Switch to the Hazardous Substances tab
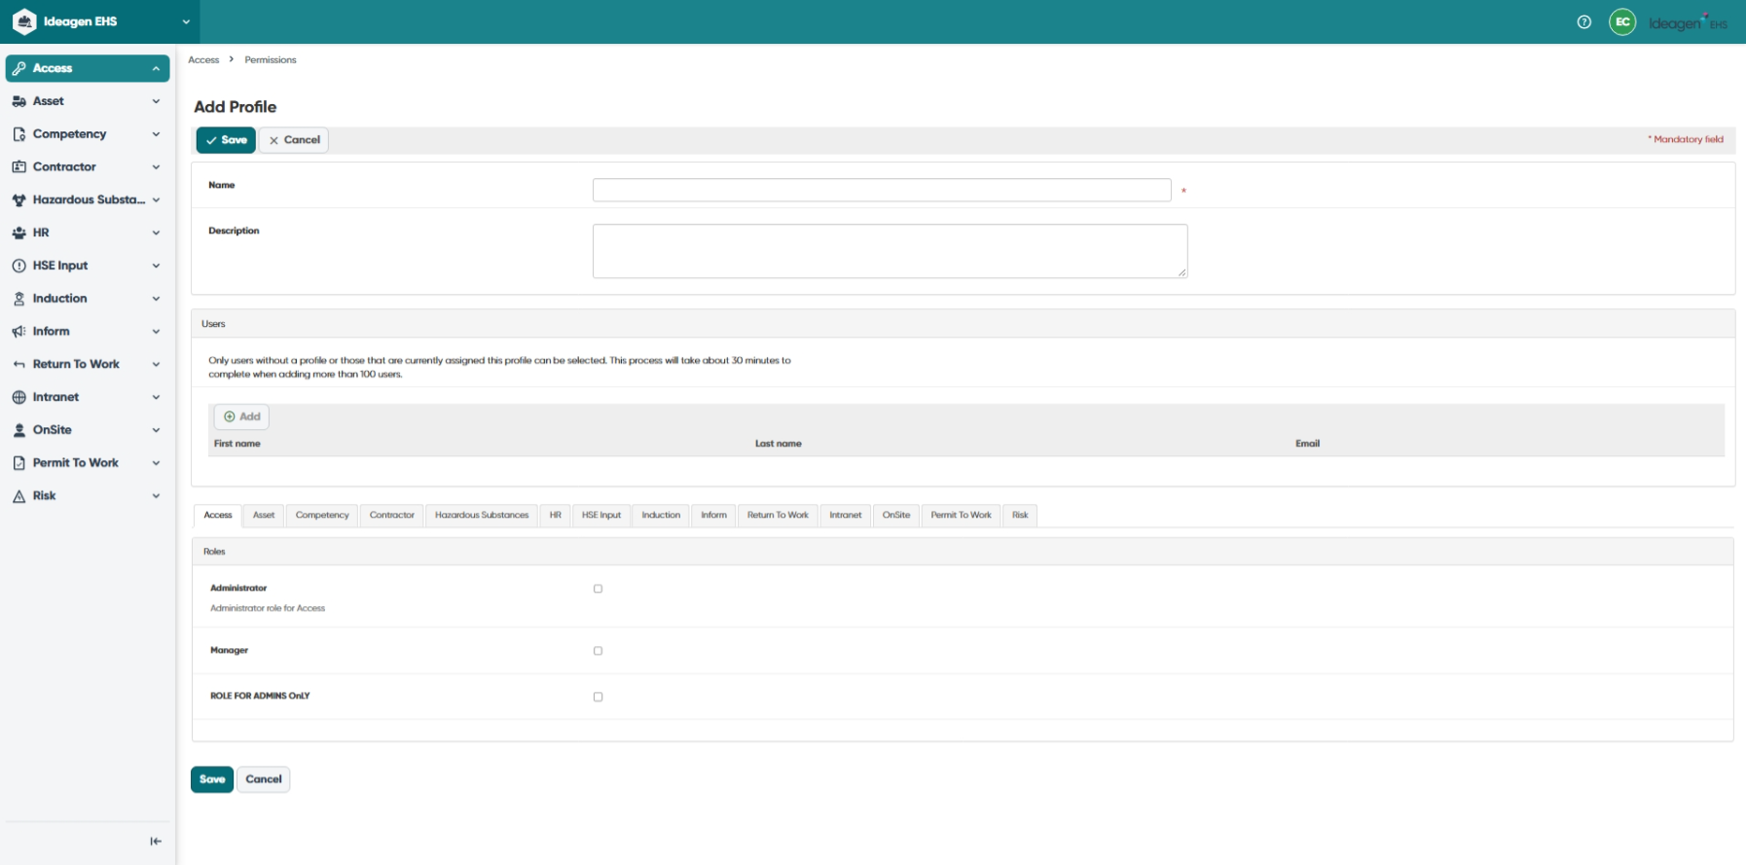Viewport: 1746px width, 865px height. click(x=482, y=515)
